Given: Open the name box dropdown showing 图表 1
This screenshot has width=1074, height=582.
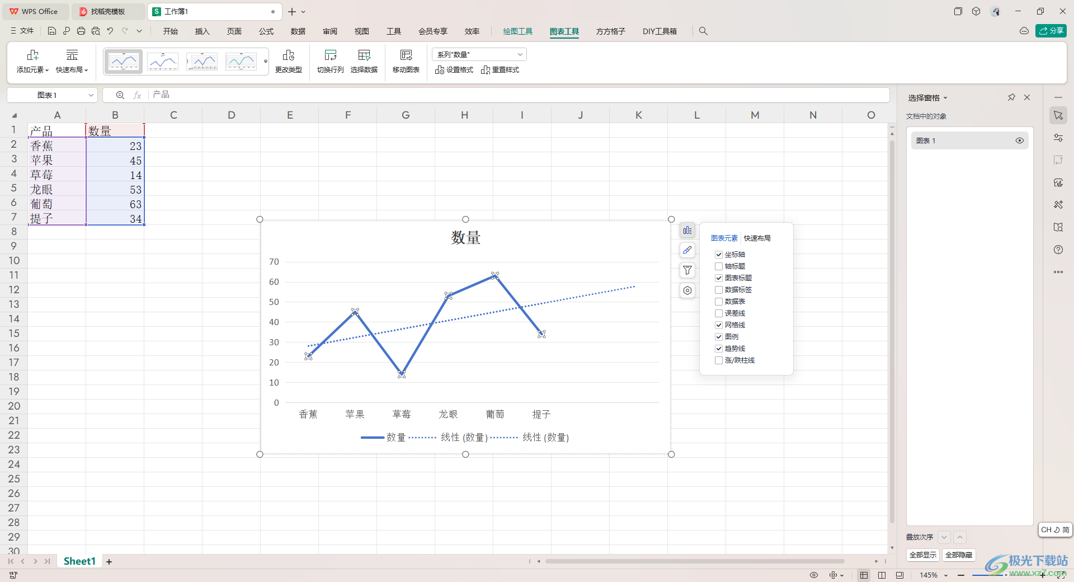Looking at the screenshot, I should (x=91, y=95).
